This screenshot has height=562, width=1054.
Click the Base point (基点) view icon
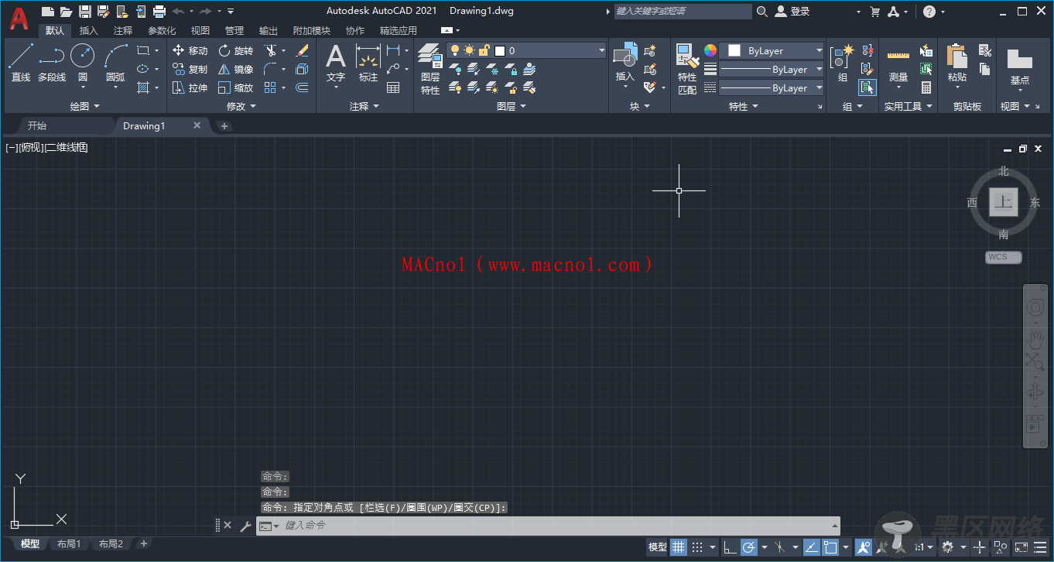[1020, 66]
